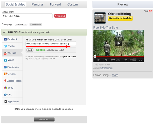Play the video using center play overlay

pos(119,44)
